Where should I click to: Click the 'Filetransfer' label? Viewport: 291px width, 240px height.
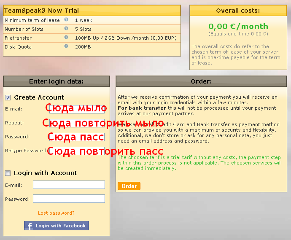(18, 38)
